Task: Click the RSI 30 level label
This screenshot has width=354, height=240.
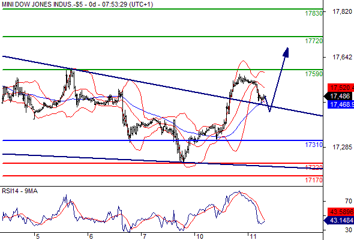Action: (349, 230)
